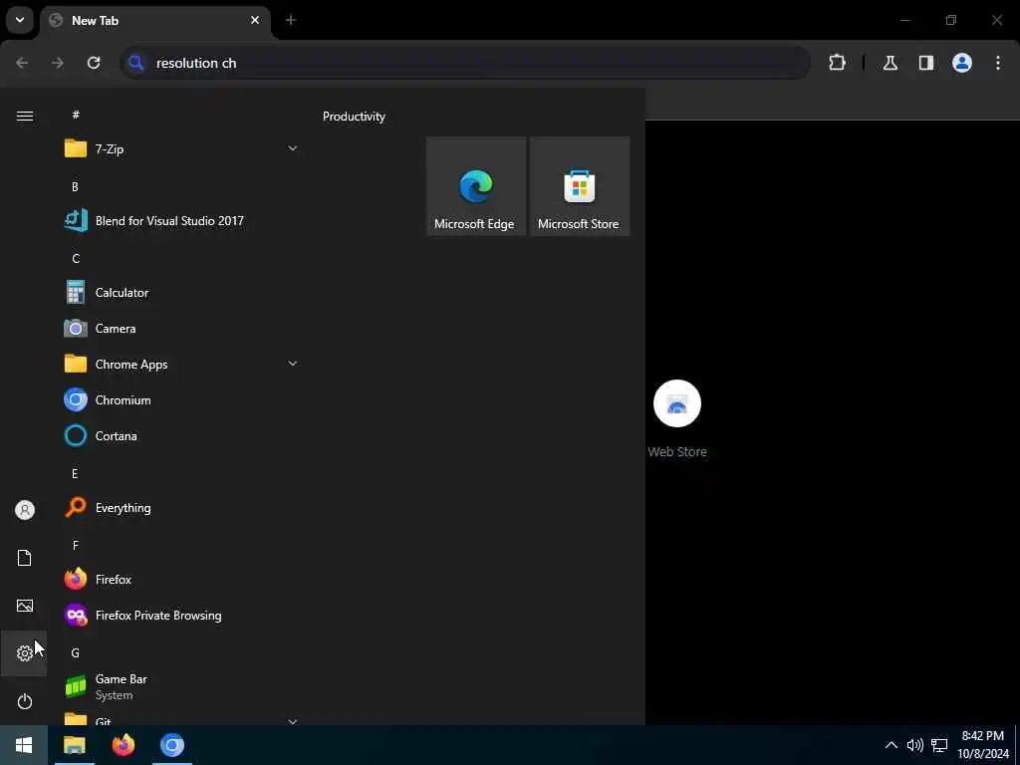Click the Microsoft Edge tile
Image resolution: width=1020 pixels, height=765 pixels.
tap(476, 186)
